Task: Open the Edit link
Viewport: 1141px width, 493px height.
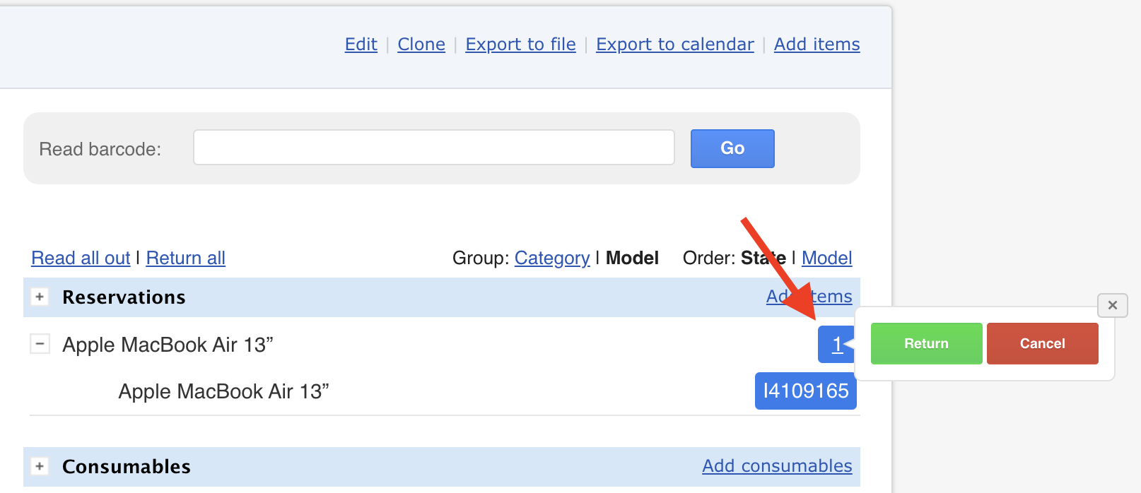Action: (361, 44)
